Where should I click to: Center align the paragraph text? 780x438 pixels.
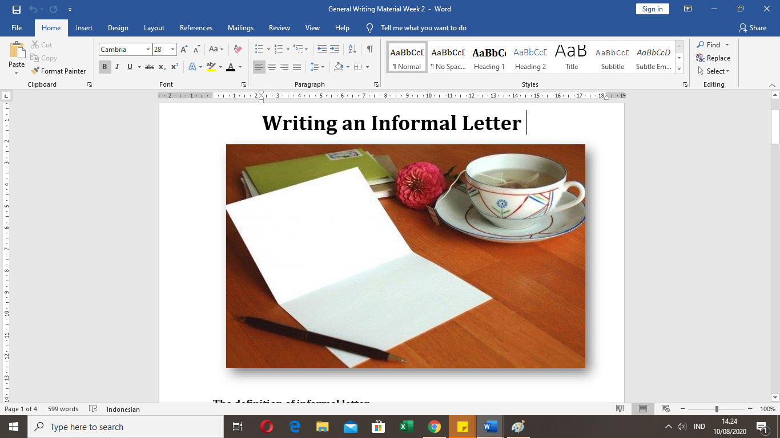click(x=272, y=67)
